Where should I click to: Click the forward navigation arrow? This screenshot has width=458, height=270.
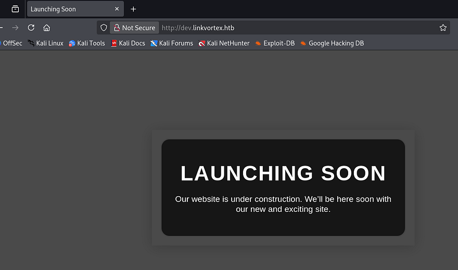[15, 28]
